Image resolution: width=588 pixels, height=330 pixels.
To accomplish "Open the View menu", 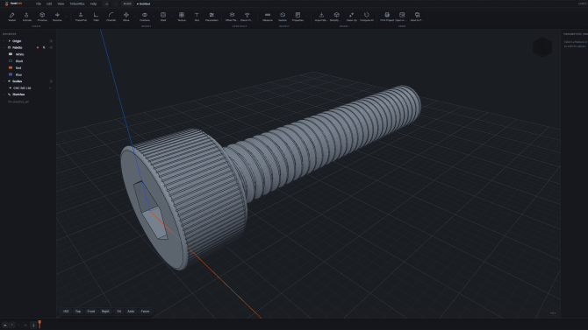I will [61, 4].
